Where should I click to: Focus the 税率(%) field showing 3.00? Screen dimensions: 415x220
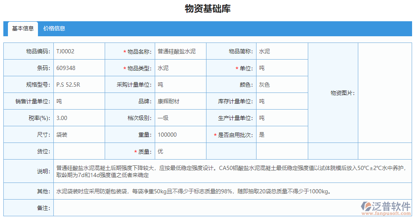point(79,118)
